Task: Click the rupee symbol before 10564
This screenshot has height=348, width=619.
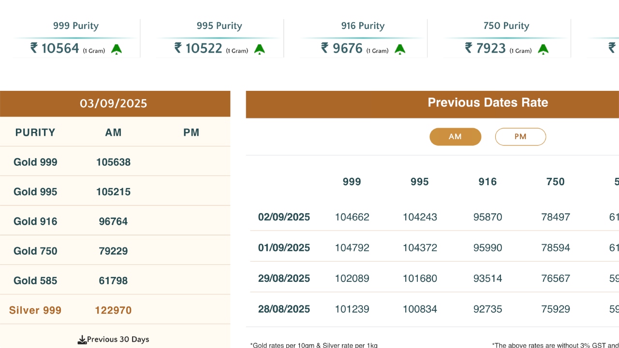Action: click(x=34, y=48)
